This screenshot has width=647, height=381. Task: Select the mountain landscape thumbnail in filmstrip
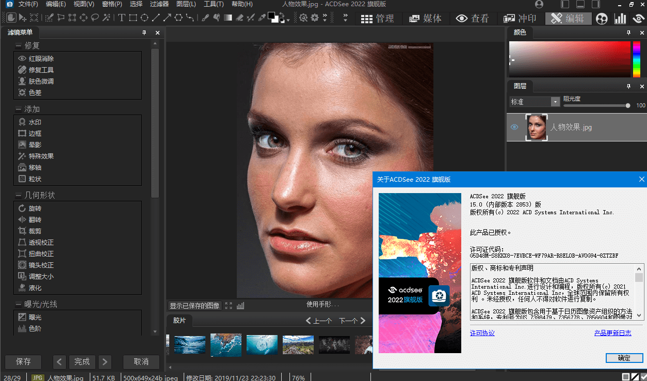coord(298,345)
